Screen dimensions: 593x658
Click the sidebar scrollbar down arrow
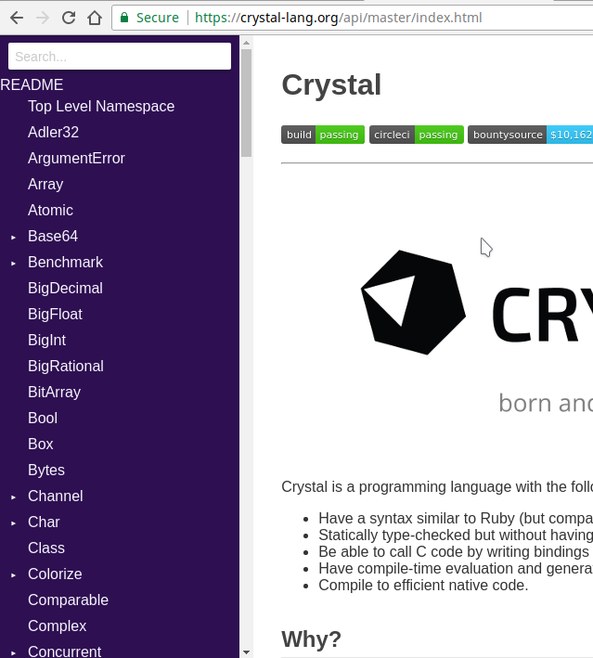click(246, 652)
